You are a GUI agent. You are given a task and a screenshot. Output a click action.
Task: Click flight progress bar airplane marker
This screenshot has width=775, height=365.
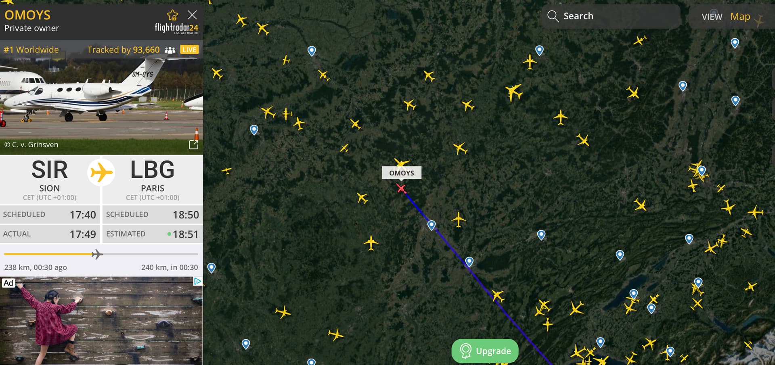click(x=97, y=254)
